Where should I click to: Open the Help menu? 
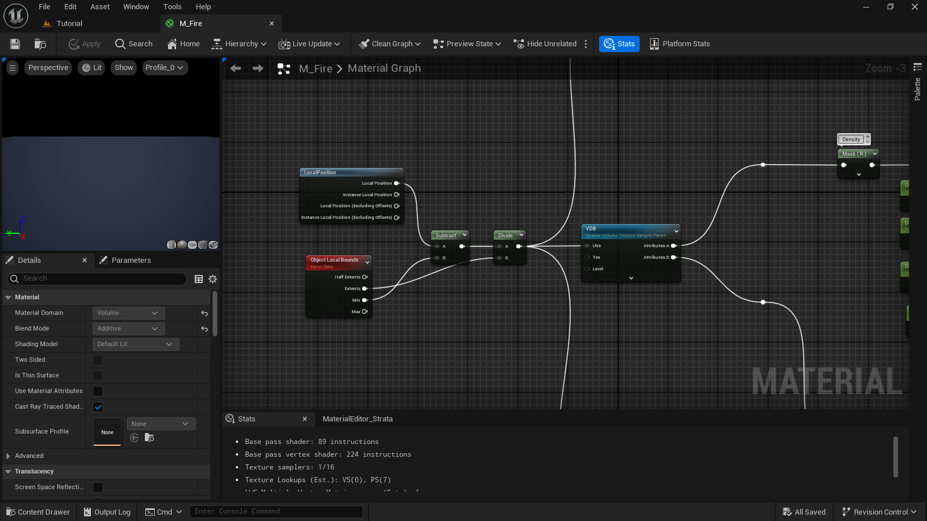203,7
